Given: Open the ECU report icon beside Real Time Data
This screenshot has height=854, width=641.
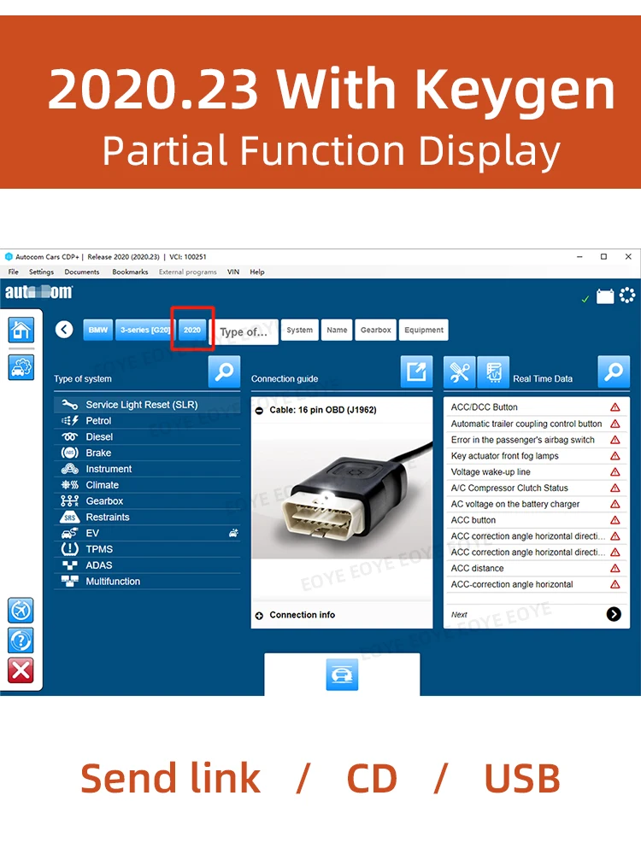Looking at the screenshot, I should [x=493, y=372].
